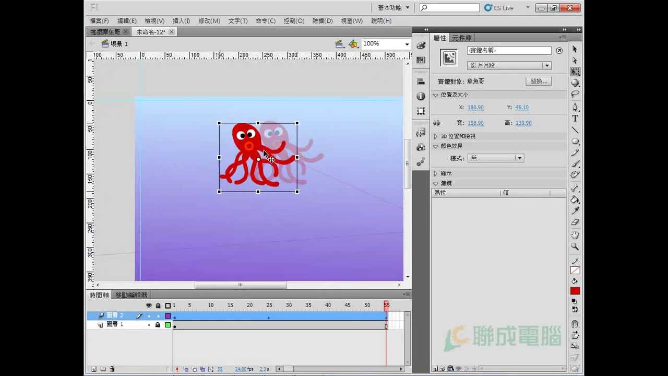Toggle Onion Skin Outlines button
Screen dimensions: 668x376
(x=194, y=369)
